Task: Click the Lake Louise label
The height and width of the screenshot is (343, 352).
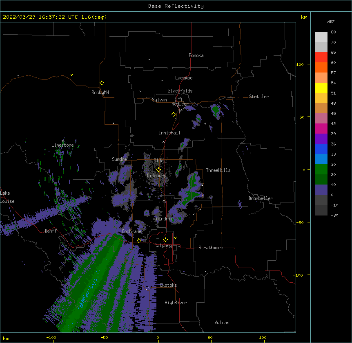Action: coord(7,197)
